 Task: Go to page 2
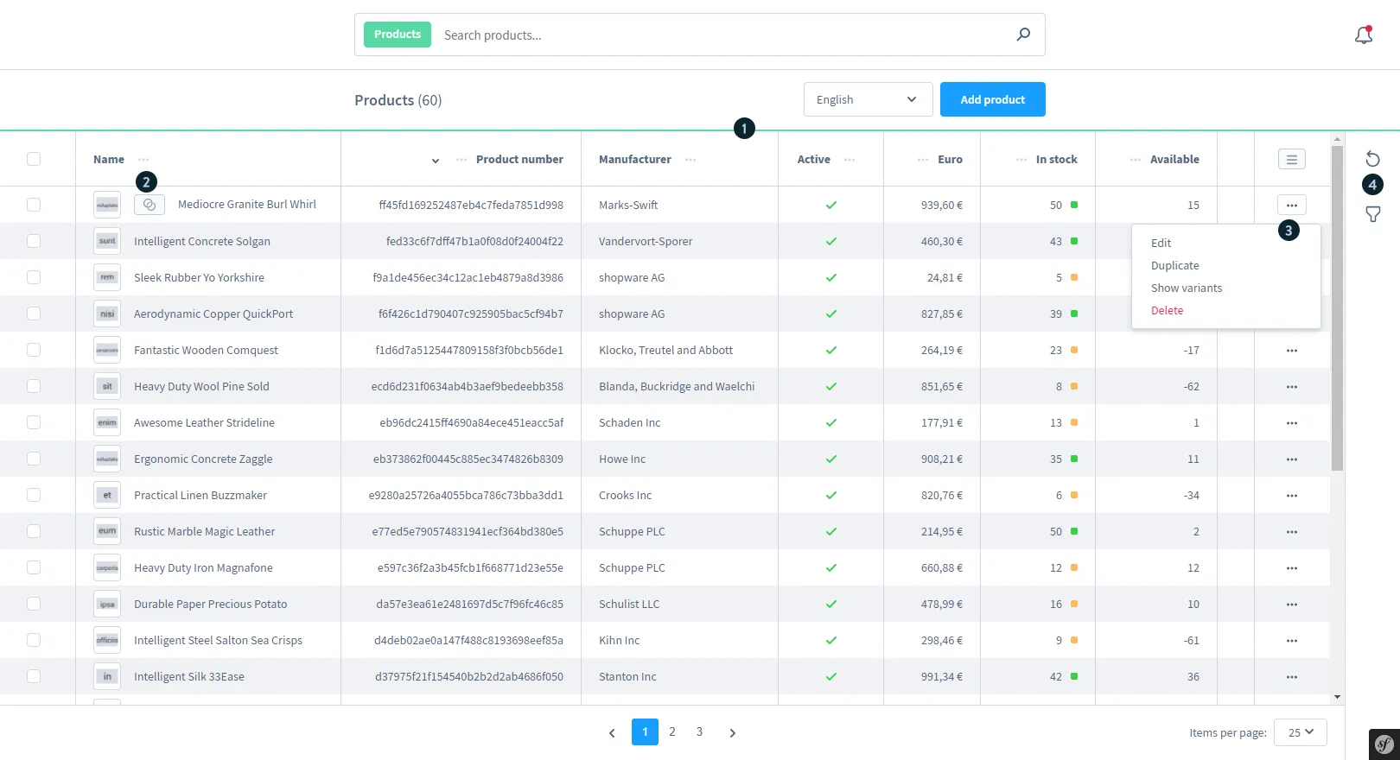(x=671, y=731)
